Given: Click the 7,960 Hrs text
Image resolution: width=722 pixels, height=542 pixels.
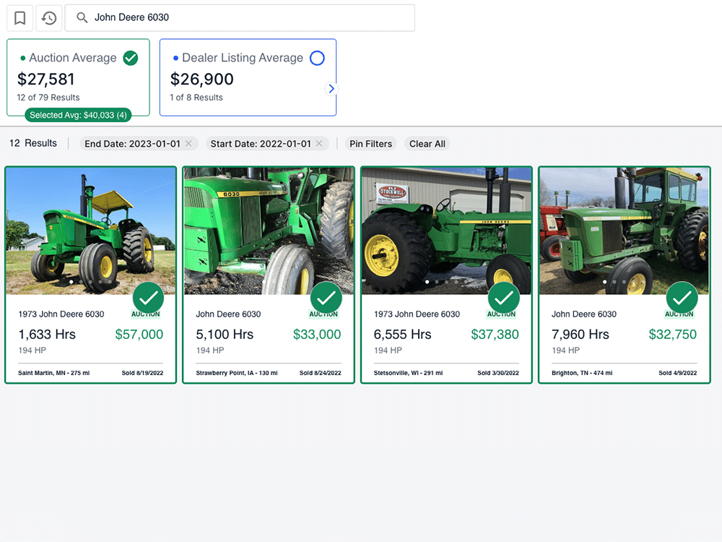Looking at the screenshot, I should (580, 335).
